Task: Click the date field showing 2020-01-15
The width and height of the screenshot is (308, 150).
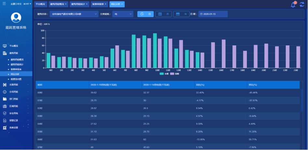Action: [213, 14]
